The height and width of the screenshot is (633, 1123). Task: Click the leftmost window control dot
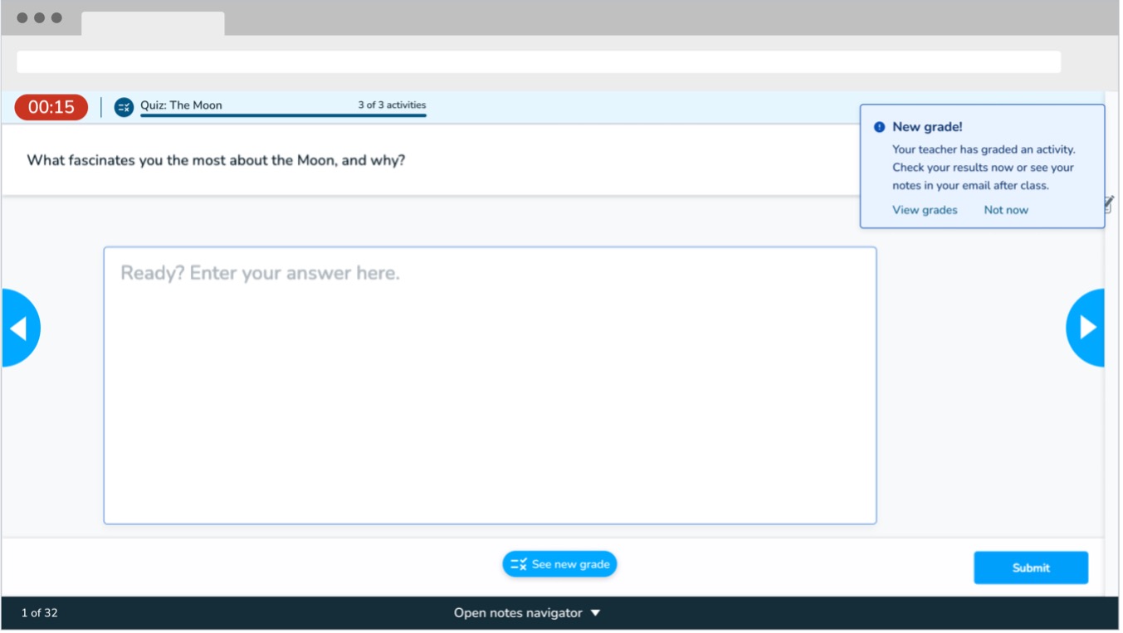coord(22,17)
